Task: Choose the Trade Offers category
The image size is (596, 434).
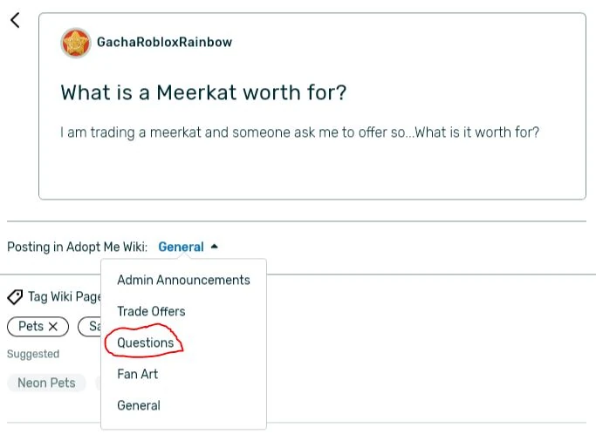Action: click(x=151, y=311)
